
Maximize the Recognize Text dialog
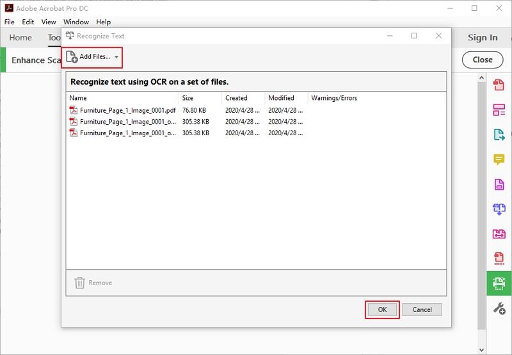pyautogui.click(x=414, y=36)
